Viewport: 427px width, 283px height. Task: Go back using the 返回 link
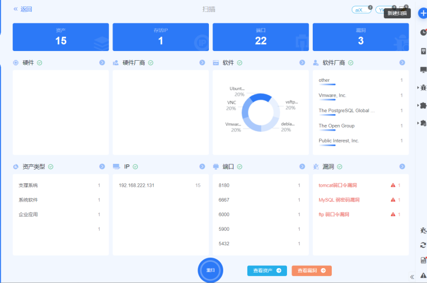tap(23, 9)
